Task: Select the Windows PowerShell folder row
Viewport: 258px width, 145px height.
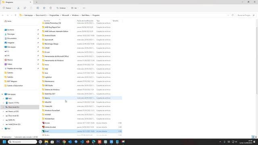Action: tap(81, 110)
